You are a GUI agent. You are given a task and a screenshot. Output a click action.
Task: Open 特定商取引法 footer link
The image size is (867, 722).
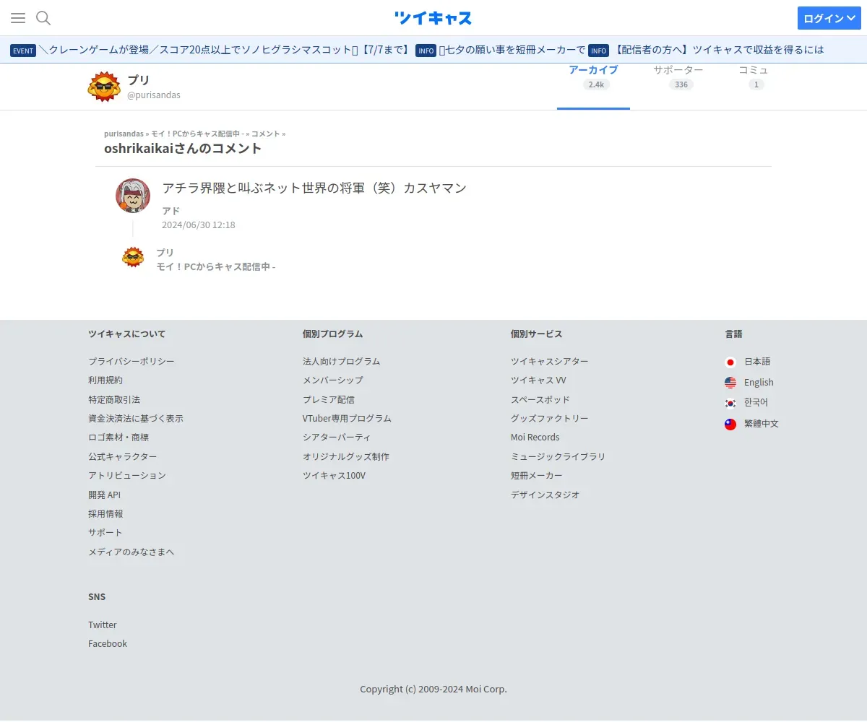coord(114,399)
